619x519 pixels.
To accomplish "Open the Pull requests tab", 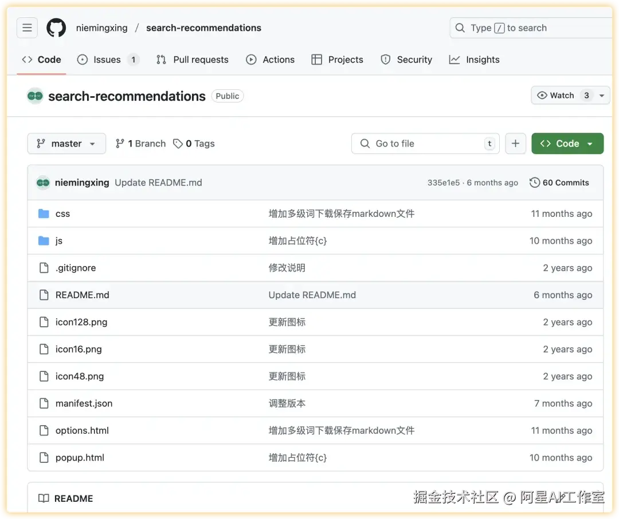I will pos(193,60).
